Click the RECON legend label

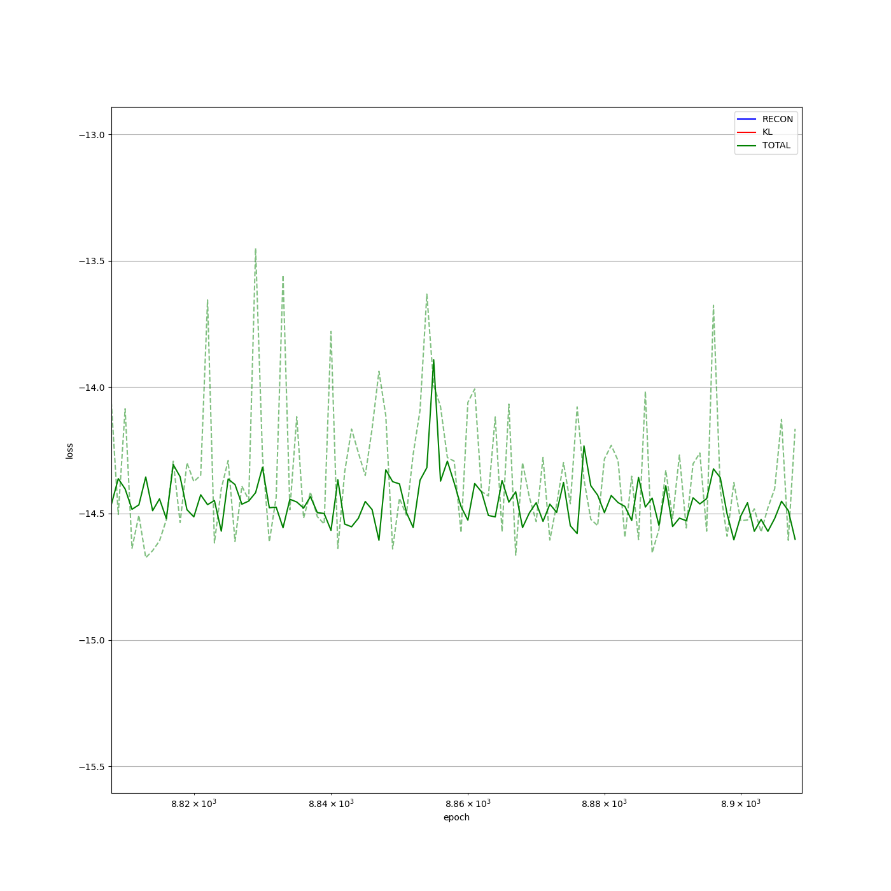(778, 119)
